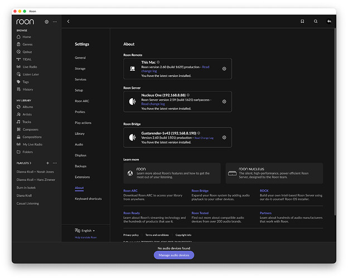Screen dimensions: 348x279
Task: Open the Roon Tested link
Action: coord(200,213)
